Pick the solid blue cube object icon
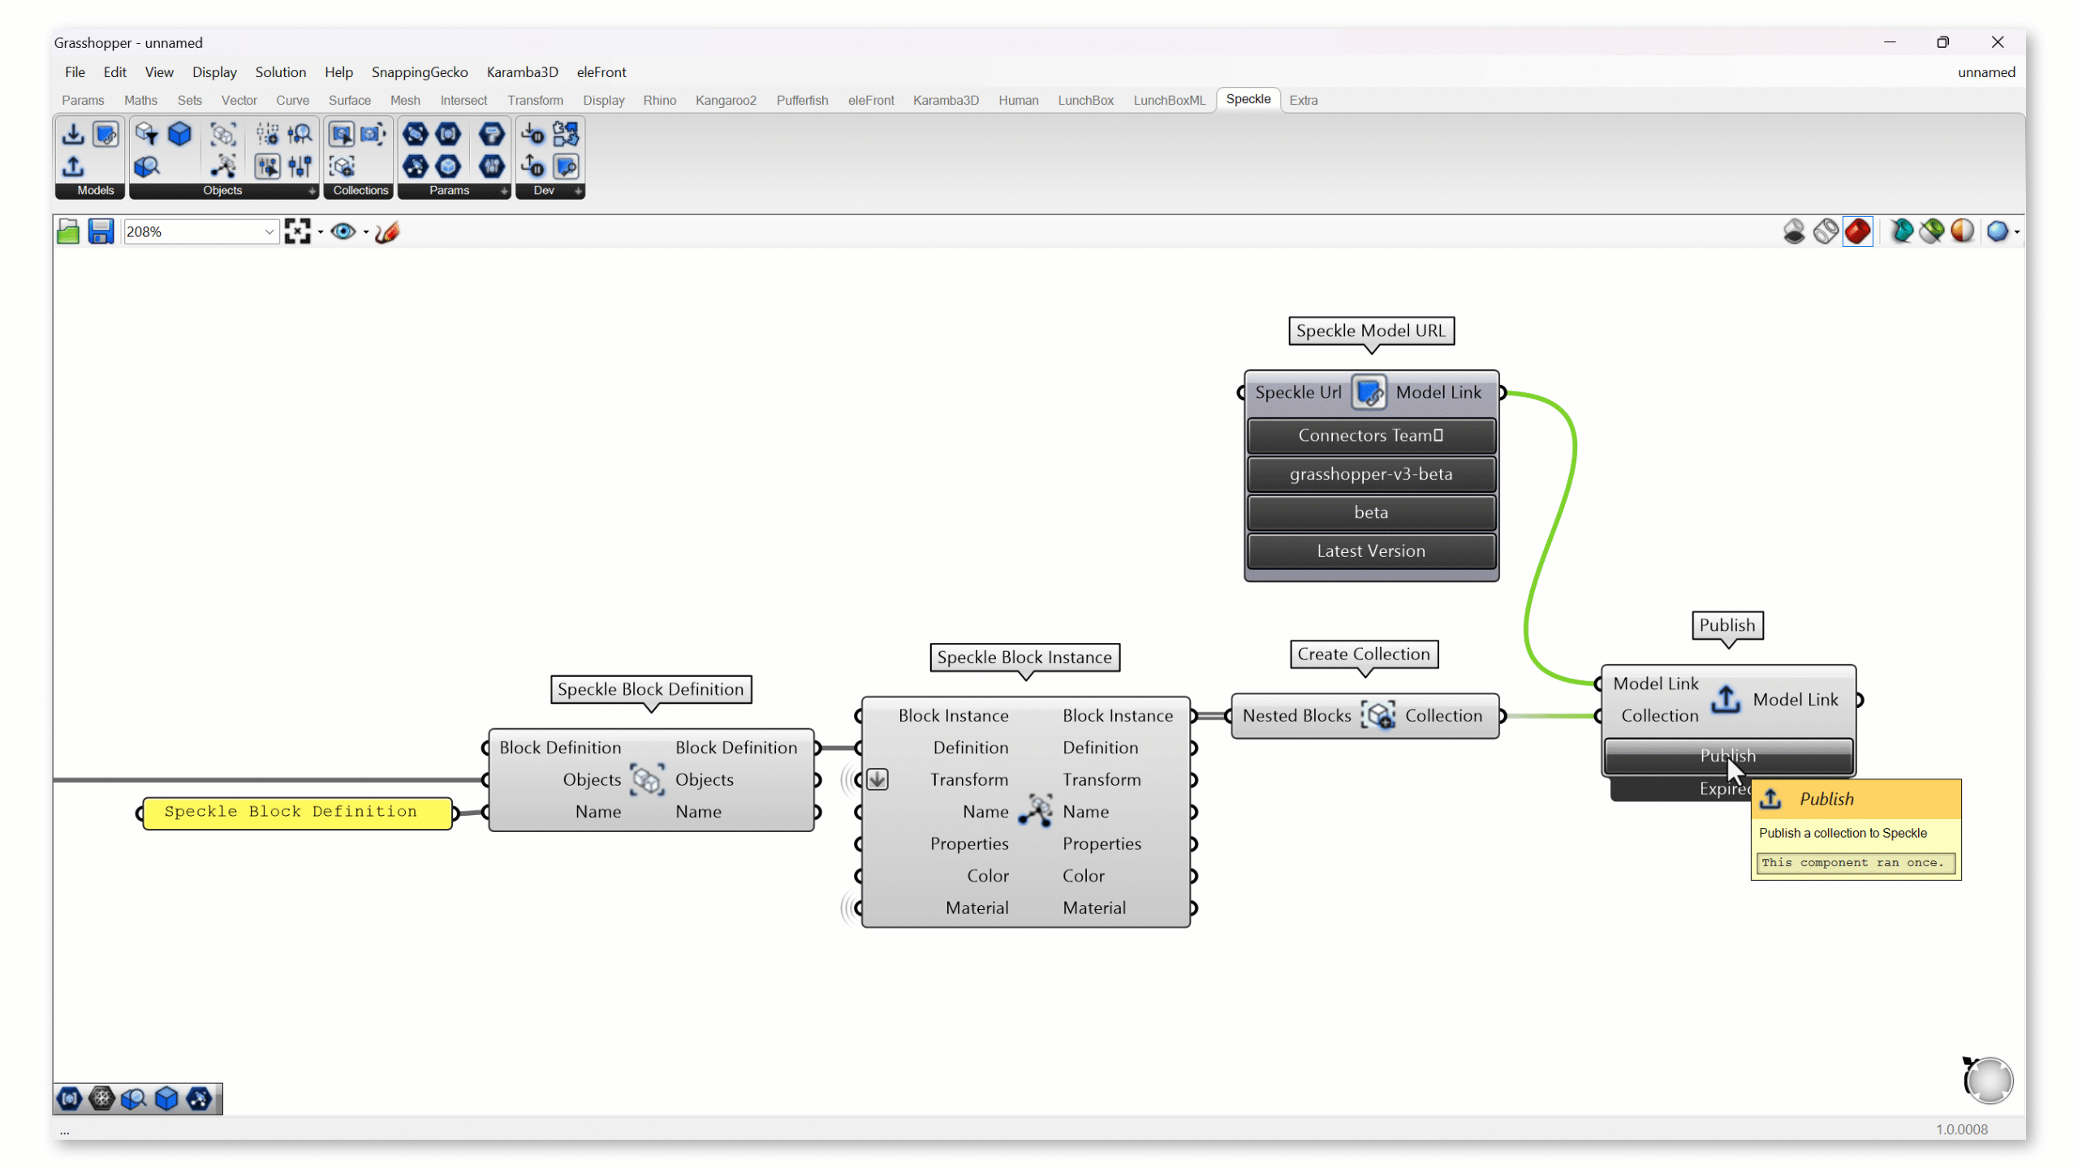 point(179,134)
